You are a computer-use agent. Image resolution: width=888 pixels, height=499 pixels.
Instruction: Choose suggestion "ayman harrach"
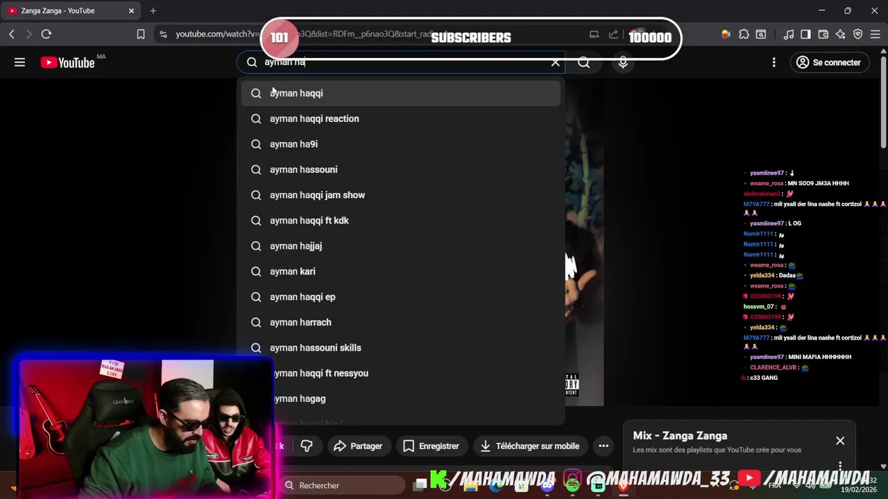[x=401, y=322]
